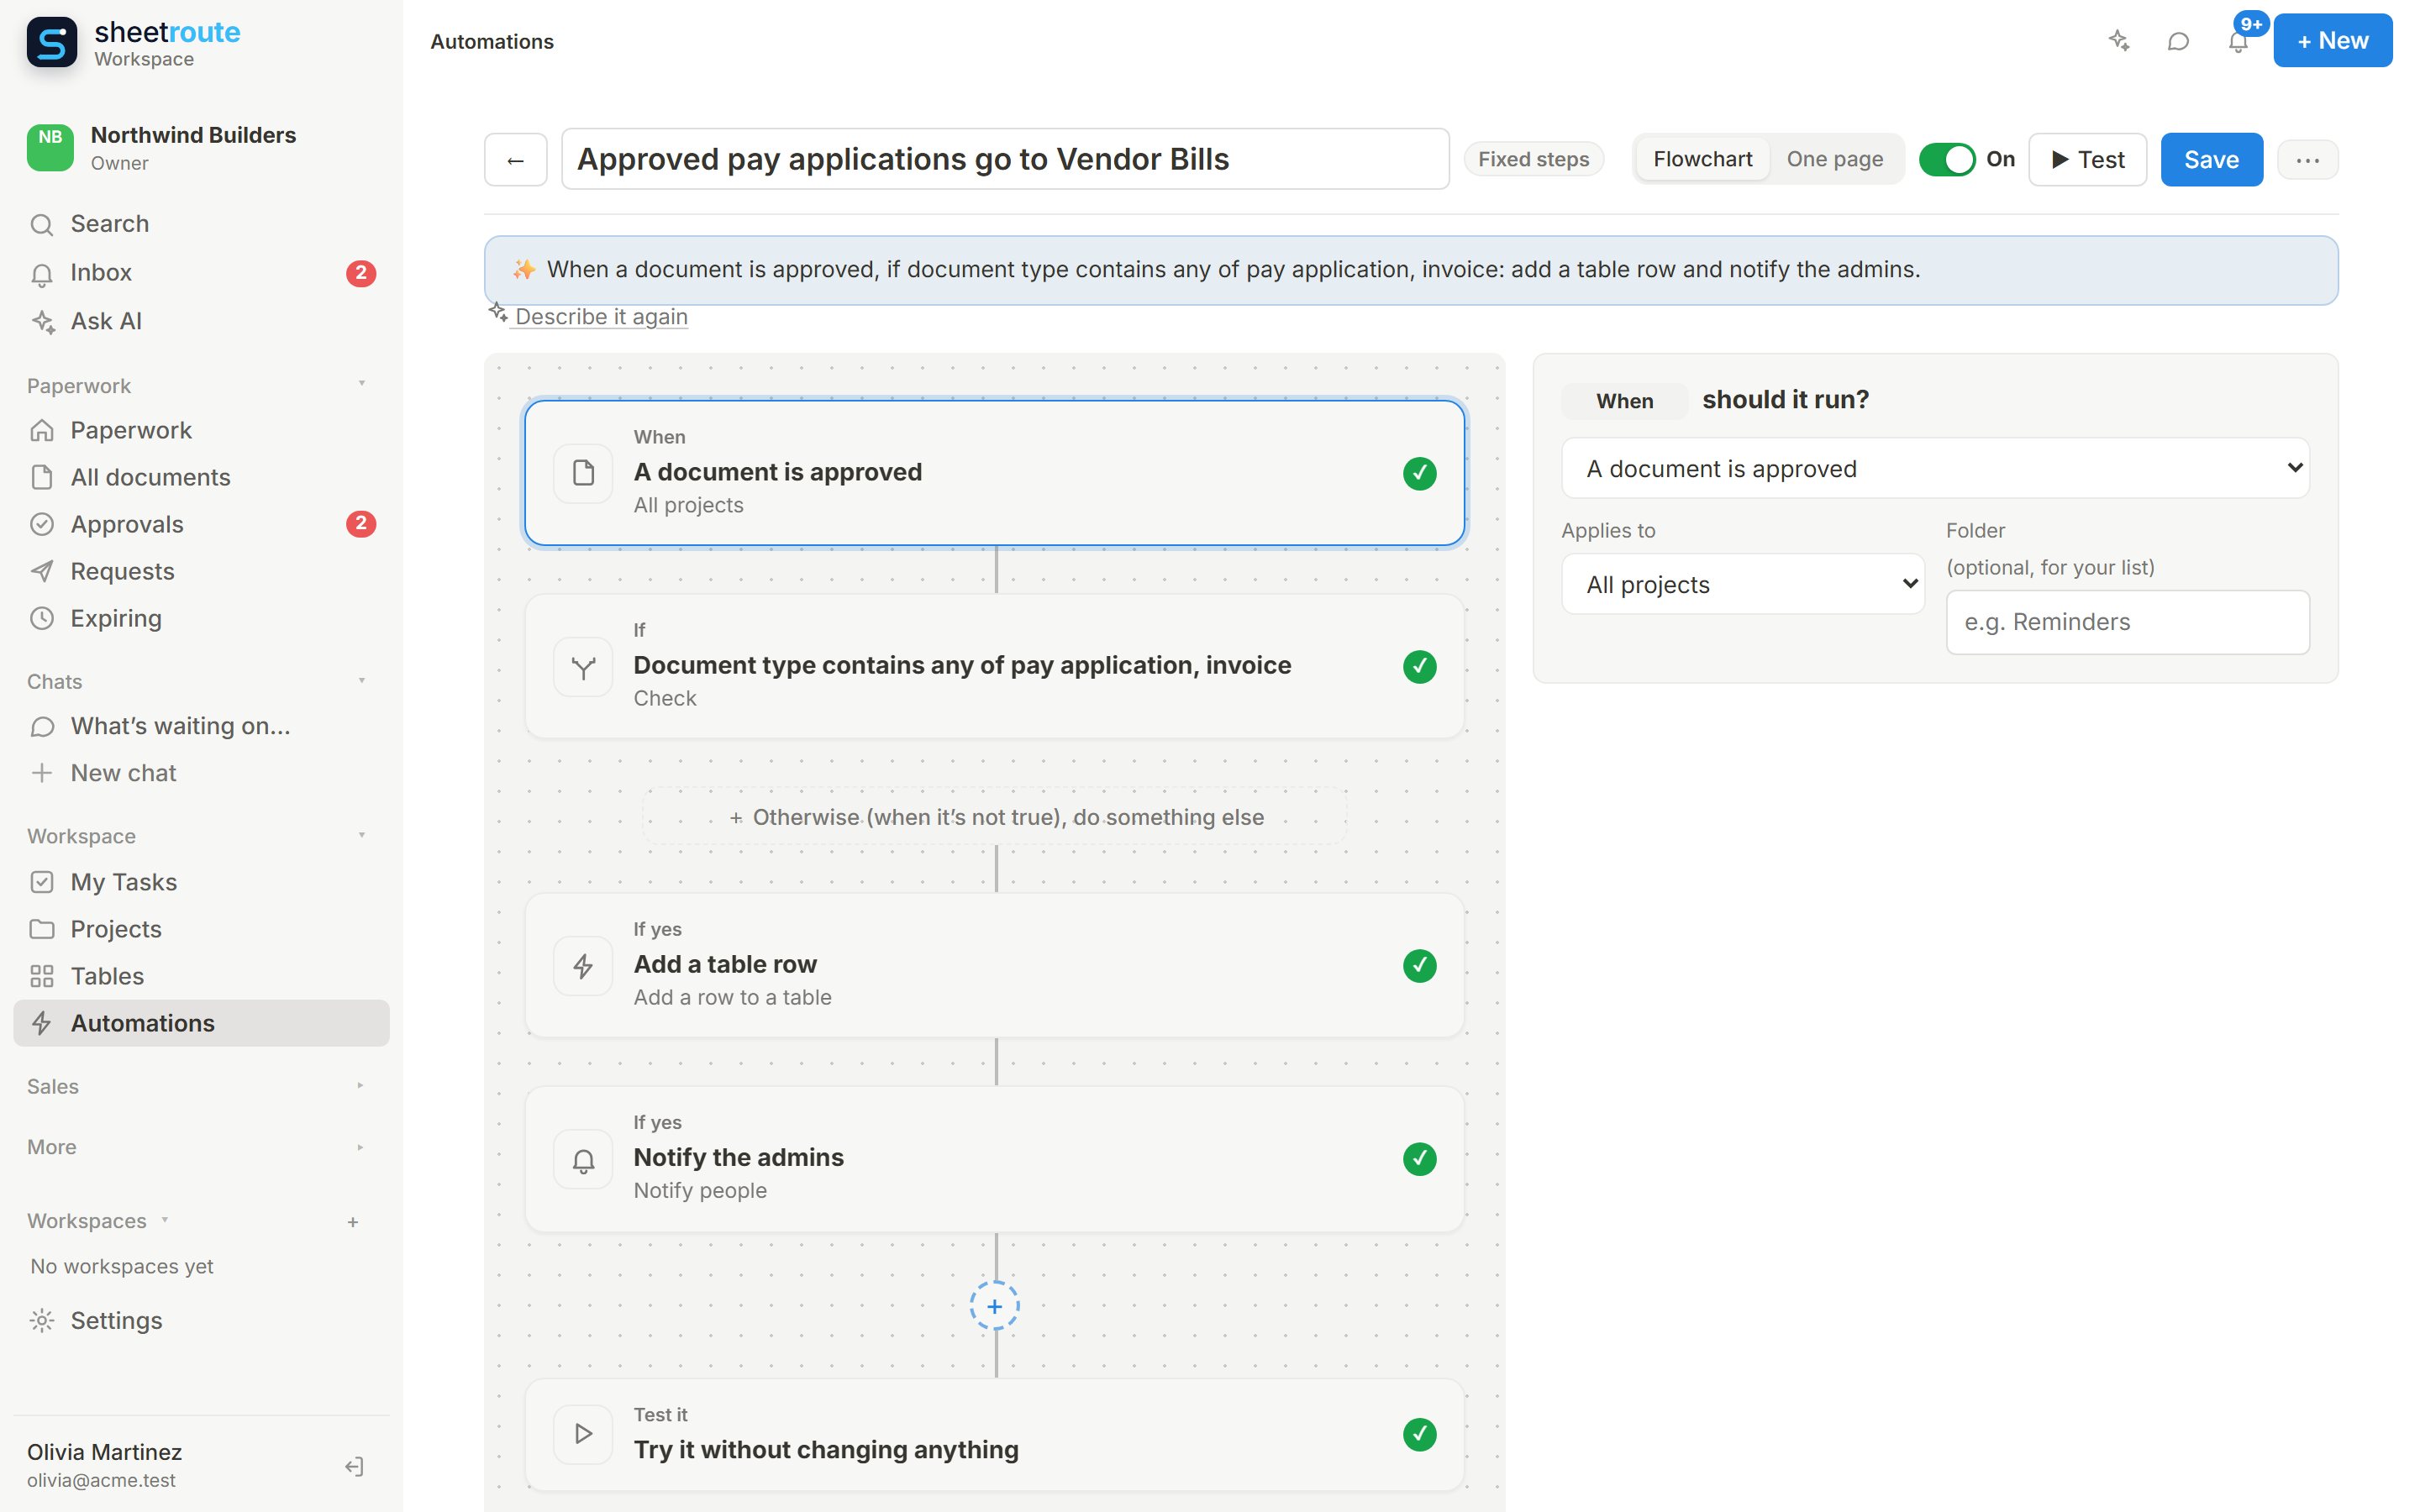
Task: Expand the More sidebar section
Action: pyautogui.click(x=200, y=1147)
